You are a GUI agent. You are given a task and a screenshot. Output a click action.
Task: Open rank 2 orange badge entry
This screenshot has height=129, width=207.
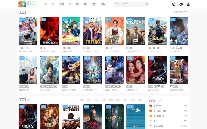[x=160, y=111]
